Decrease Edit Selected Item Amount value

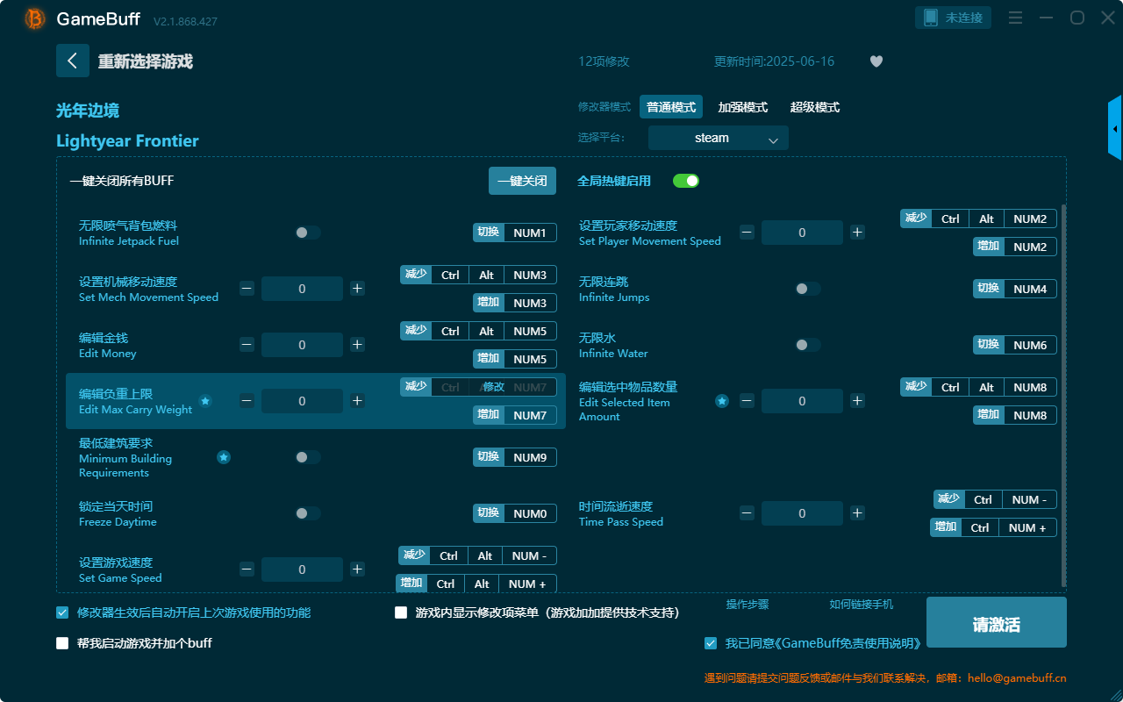click(747, 401)
